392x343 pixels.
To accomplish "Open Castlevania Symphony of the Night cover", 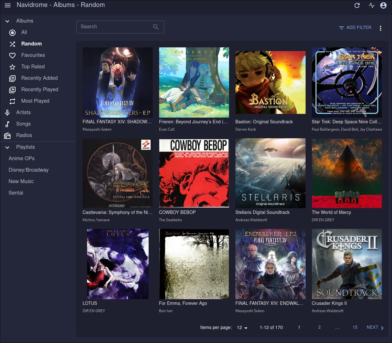I will 118,173.
